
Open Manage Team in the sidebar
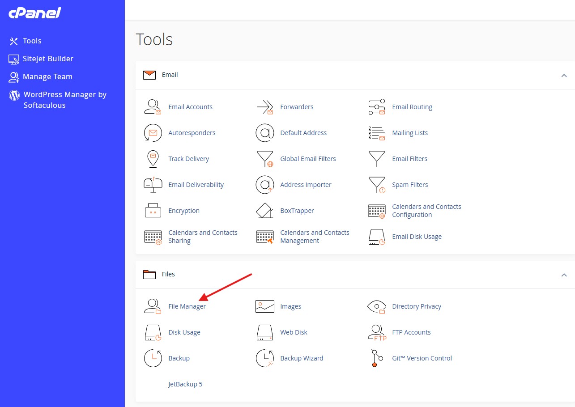pyautogui.click(x=40, y=76)
